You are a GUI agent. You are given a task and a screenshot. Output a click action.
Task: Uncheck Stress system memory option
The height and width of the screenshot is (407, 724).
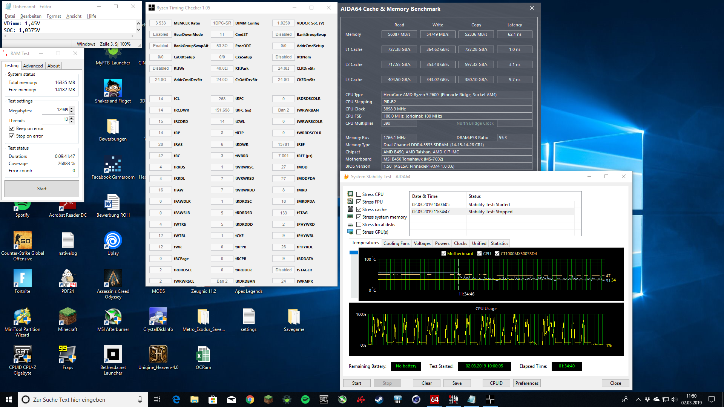(359, 217)
